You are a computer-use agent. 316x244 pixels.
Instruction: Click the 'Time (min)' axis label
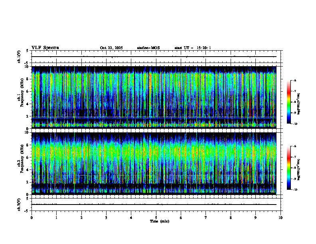(x=160, y=221)
